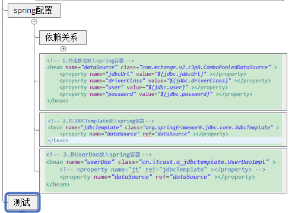295x213 pixels.
Task: Select the spring配置 node
Action: [34, 11]
